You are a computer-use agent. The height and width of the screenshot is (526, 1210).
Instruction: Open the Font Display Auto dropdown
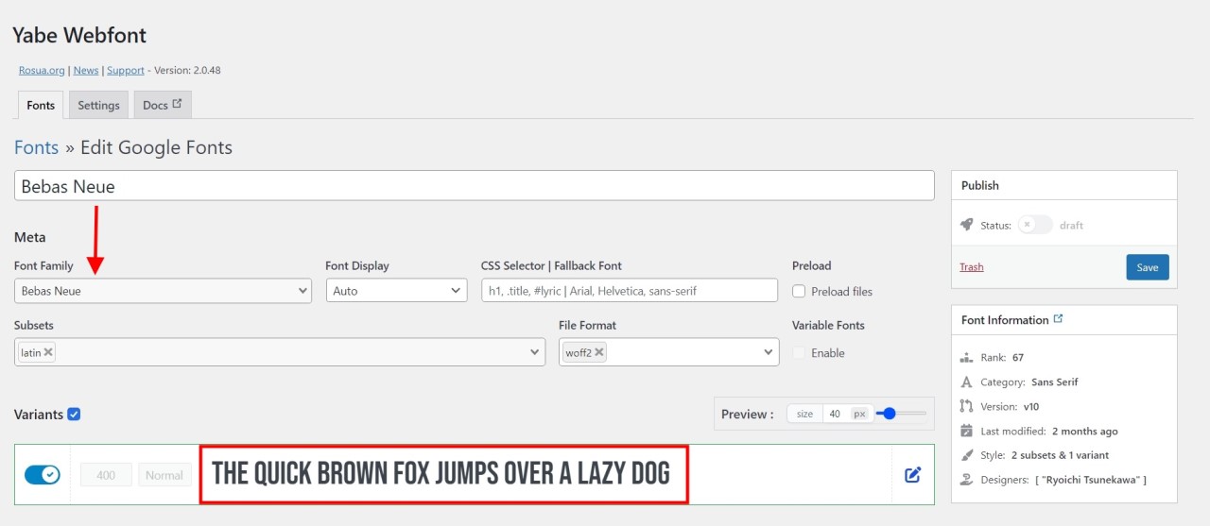396,291
